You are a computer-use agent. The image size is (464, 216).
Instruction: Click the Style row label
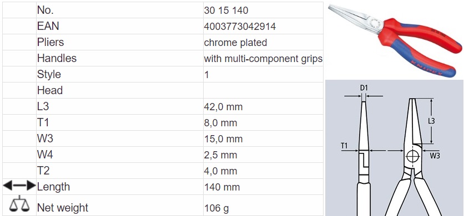click(49, 74)
